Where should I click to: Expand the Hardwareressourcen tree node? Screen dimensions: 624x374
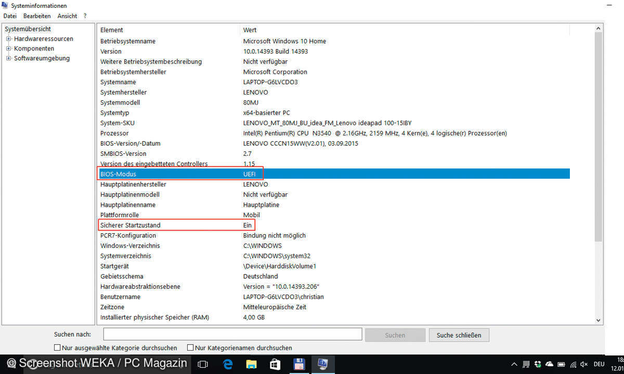8,39
